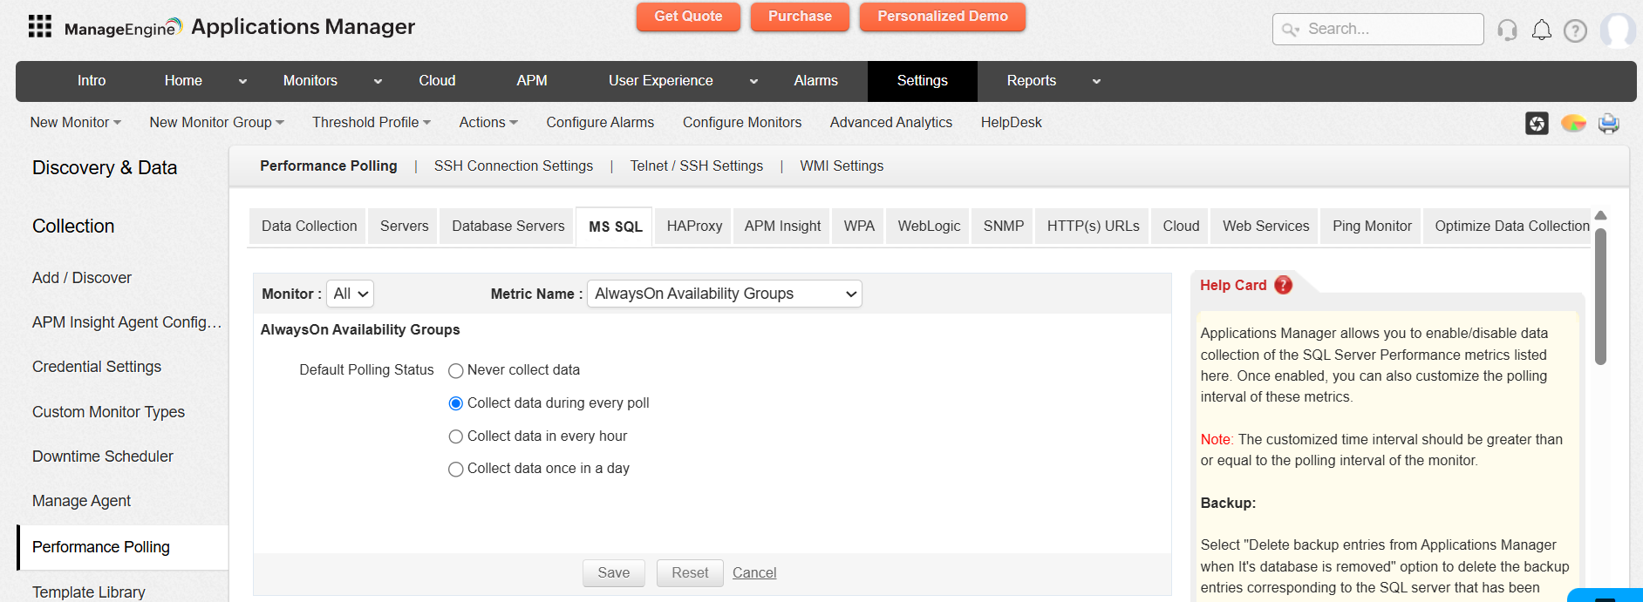Screen dimensions: 1643x602
Task: Open the Metric Name dropdown
Action: pyautogui.click(x=724, y=294)
